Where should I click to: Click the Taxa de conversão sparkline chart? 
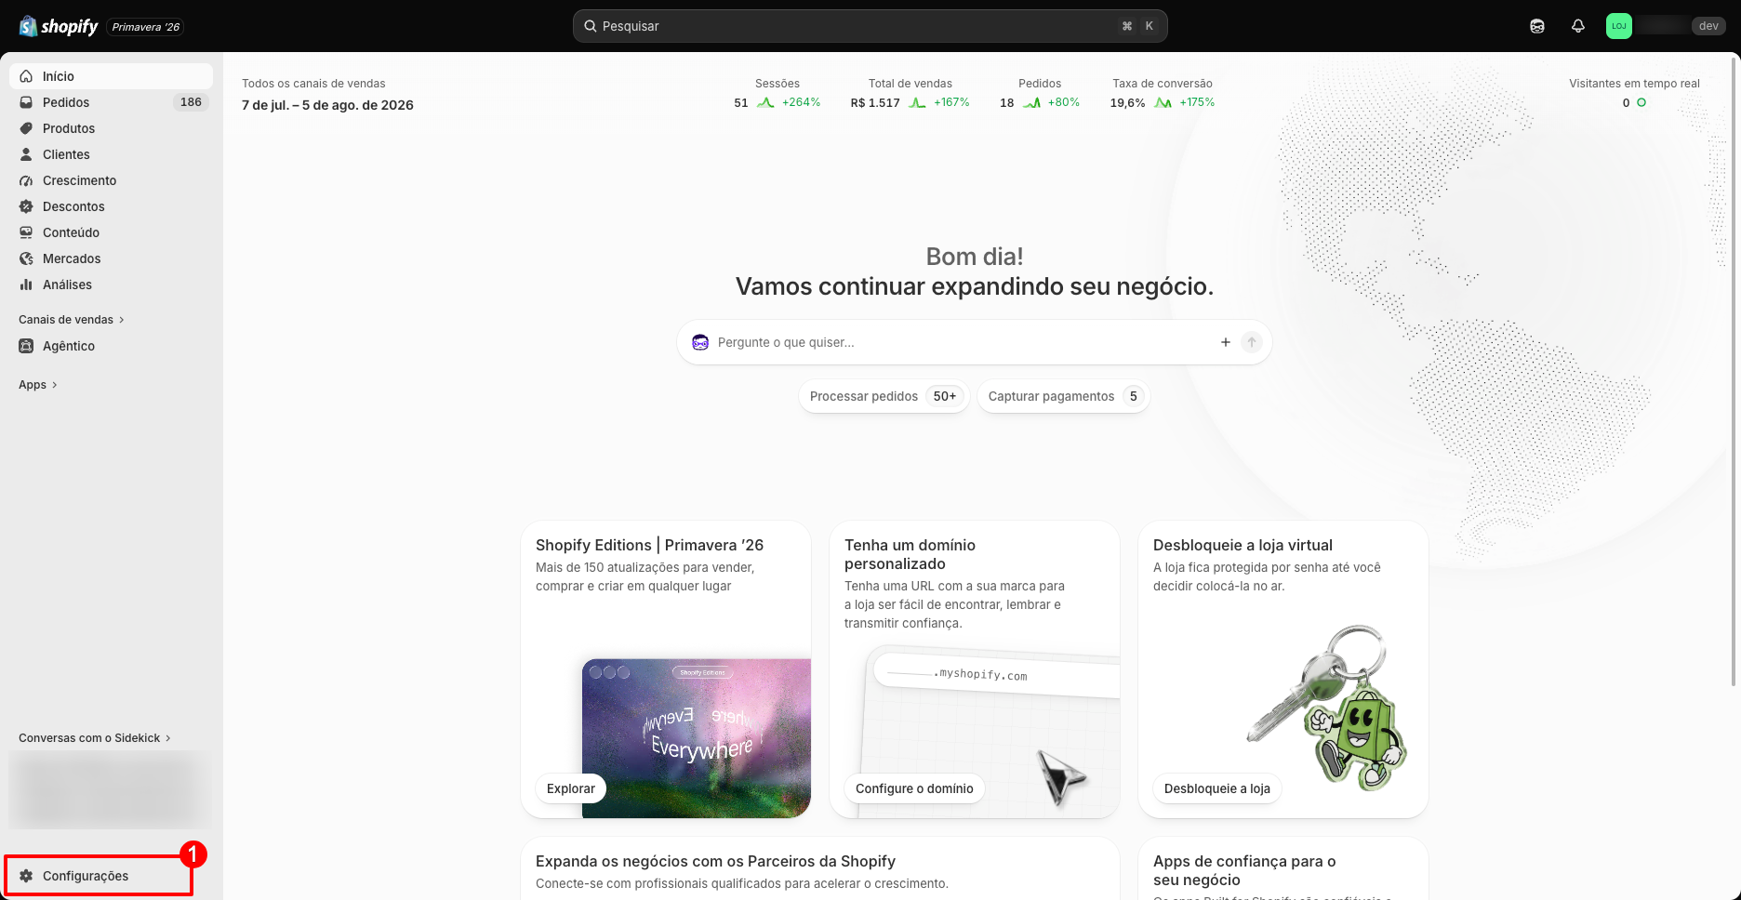pyautogui.click(x=1163, y=102)
